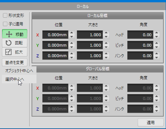Increase local Y position with up arrow

tap(72, 43)
